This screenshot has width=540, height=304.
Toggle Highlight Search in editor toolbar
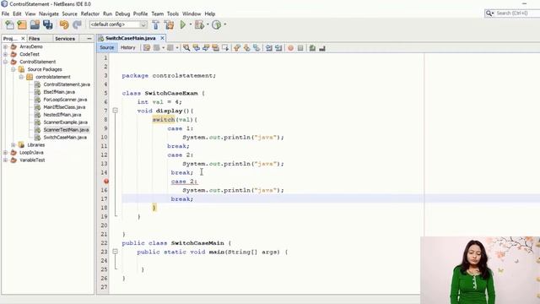[x=215, y=48]
